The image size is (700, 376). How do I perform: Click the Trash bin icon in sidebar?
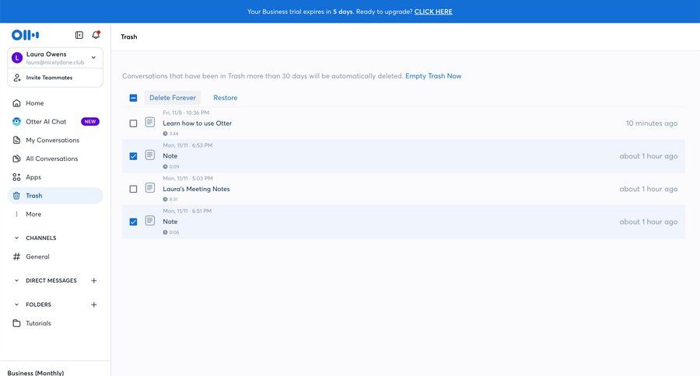16,196
